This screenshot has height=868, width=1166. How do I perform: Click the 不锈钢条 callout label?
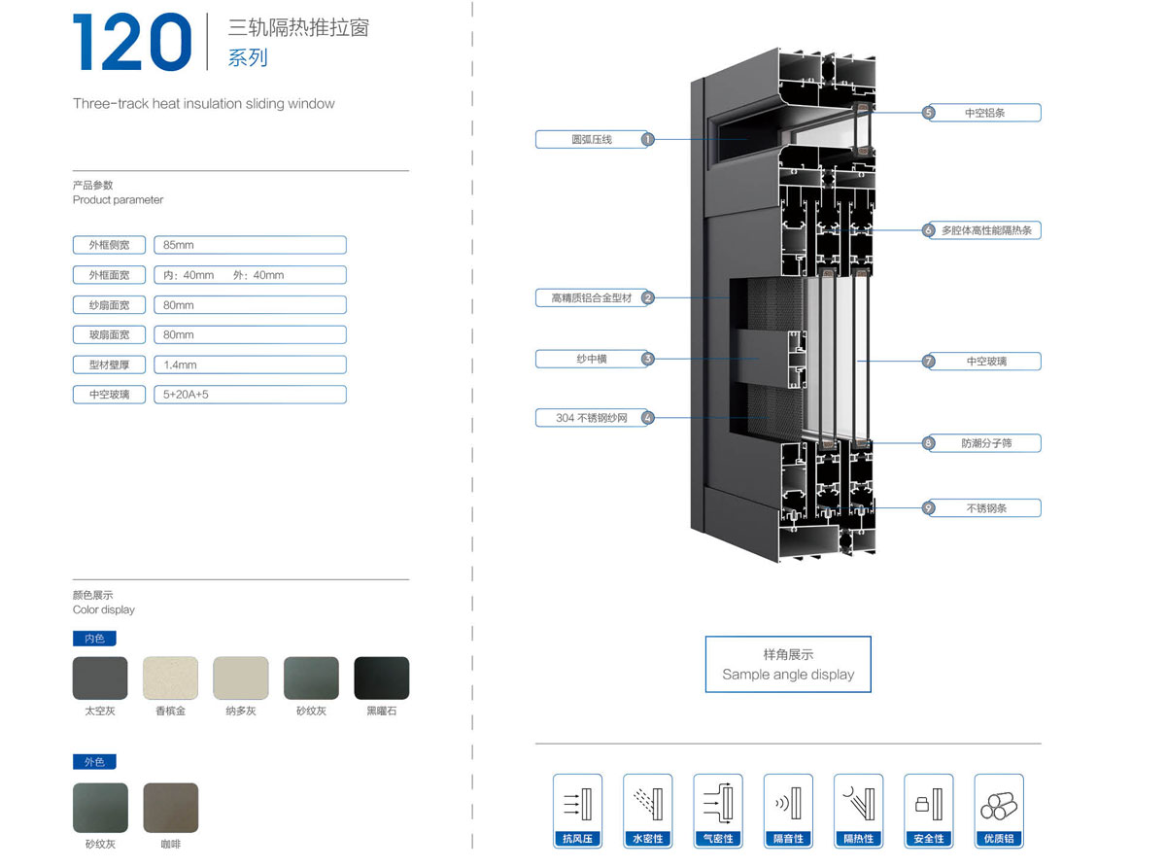(x=986, y=507)
